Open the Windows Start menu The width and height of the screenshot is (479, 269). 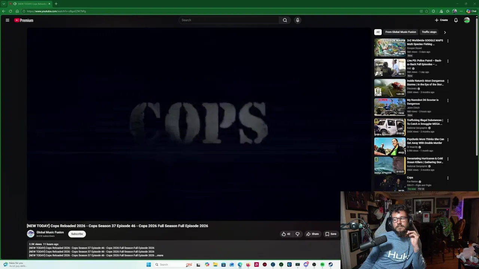click(149, 265)
